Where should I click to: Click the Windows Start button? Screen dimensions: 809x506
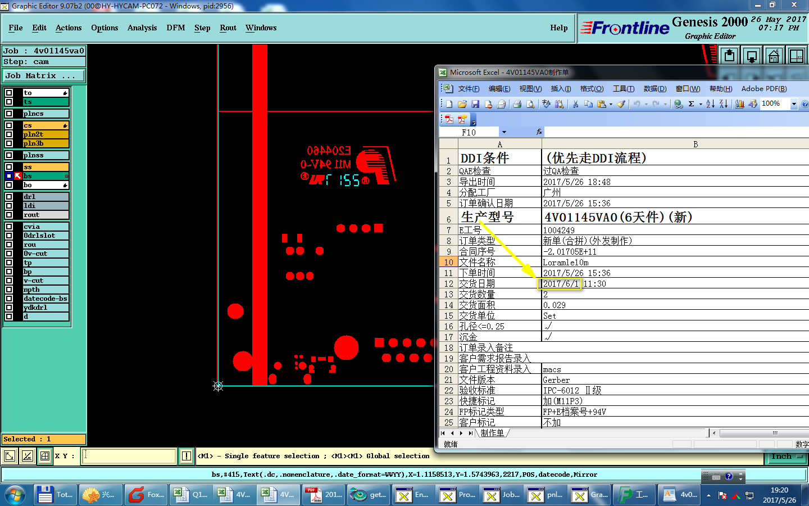tap(15, 495)
